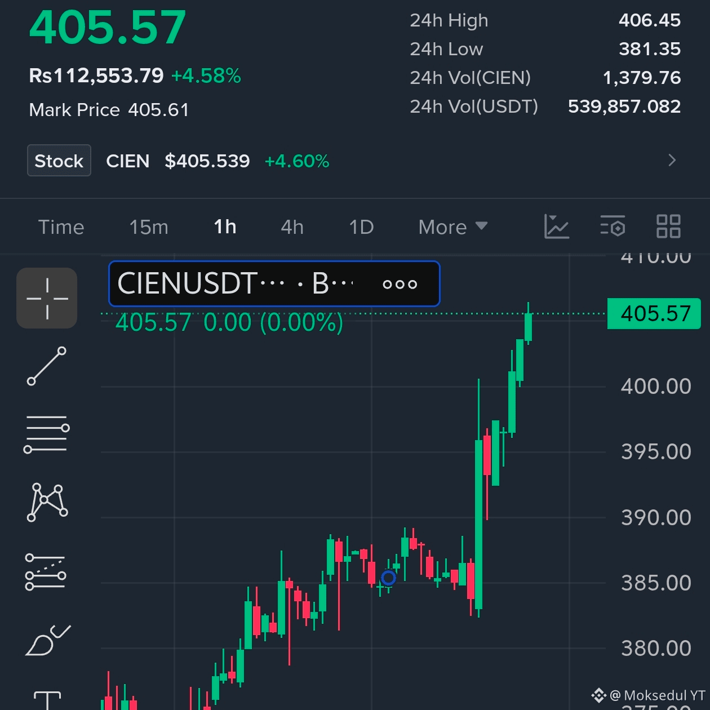
Task: Select the brush drawing tool
Action: [48, 641]
